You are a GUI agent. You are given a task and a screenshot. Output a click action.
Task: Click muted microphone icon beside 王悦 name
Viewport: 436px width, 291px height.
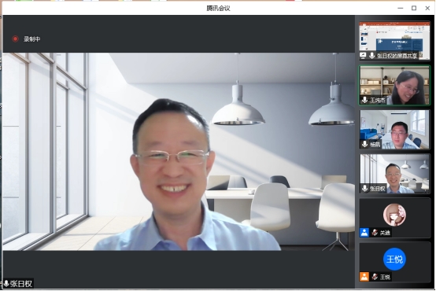coord(375,277)
